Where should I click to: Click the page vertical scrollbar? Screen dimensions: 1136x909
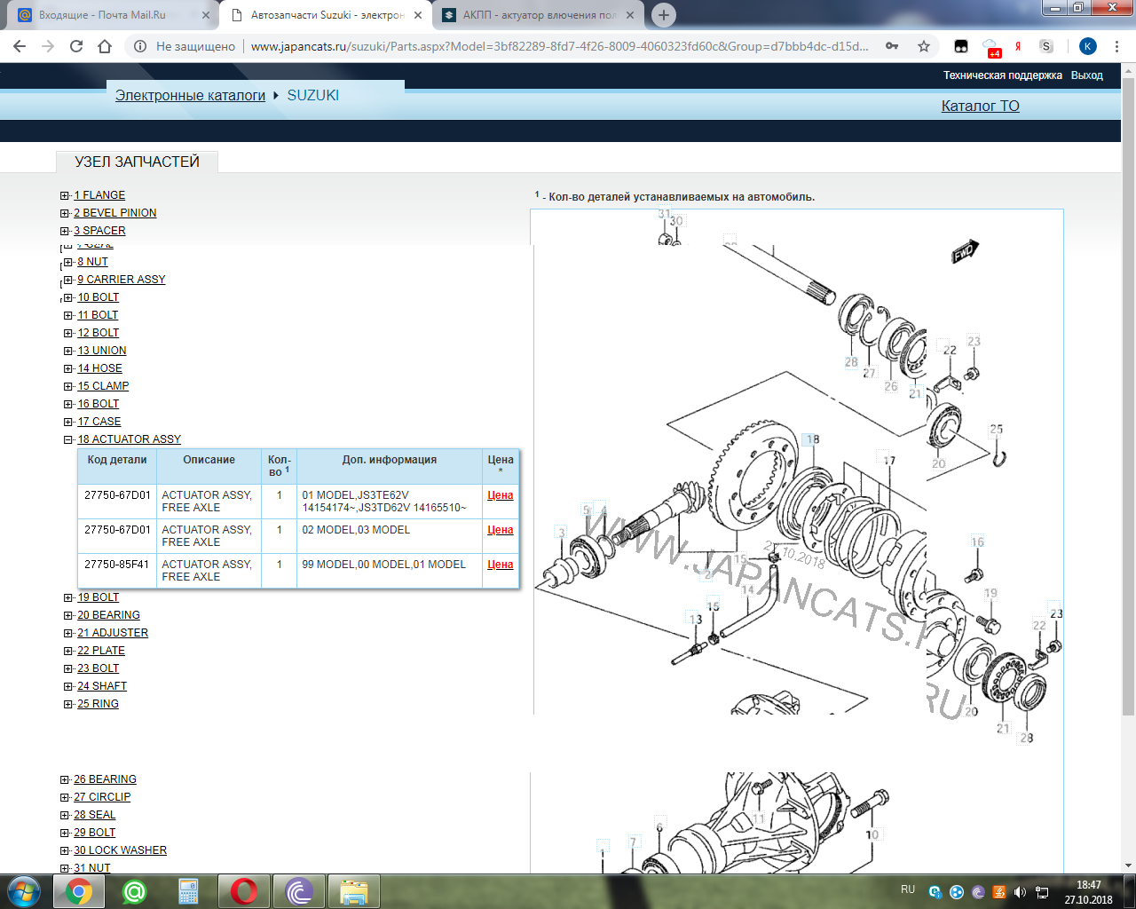pyautogui.click(x=1128, y=399)
